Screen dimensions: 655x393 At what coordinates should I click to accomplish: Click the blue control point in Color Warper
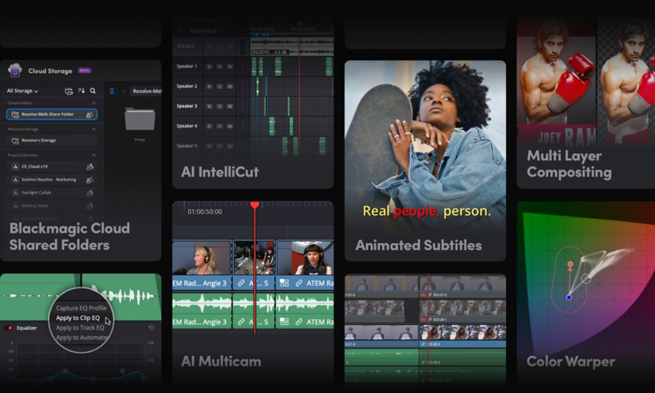pyautogui.click(x=569, y=297)
